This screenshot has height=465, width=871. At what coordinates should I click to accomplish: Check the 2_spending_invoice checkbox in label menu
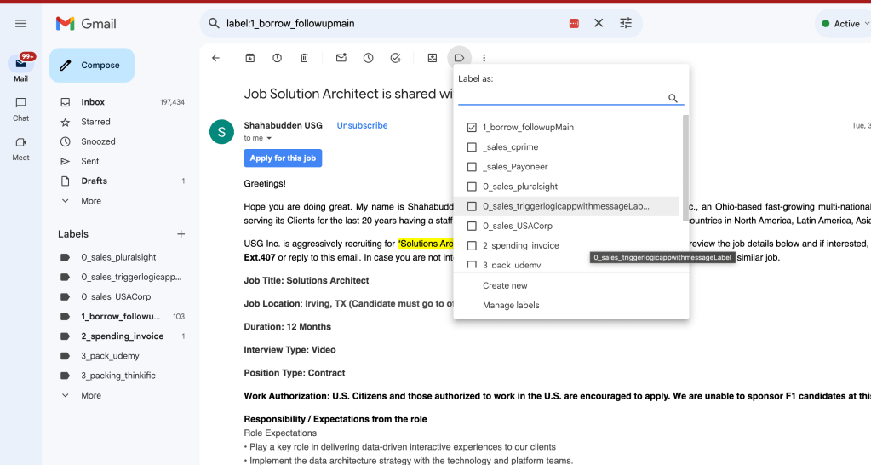472,245
